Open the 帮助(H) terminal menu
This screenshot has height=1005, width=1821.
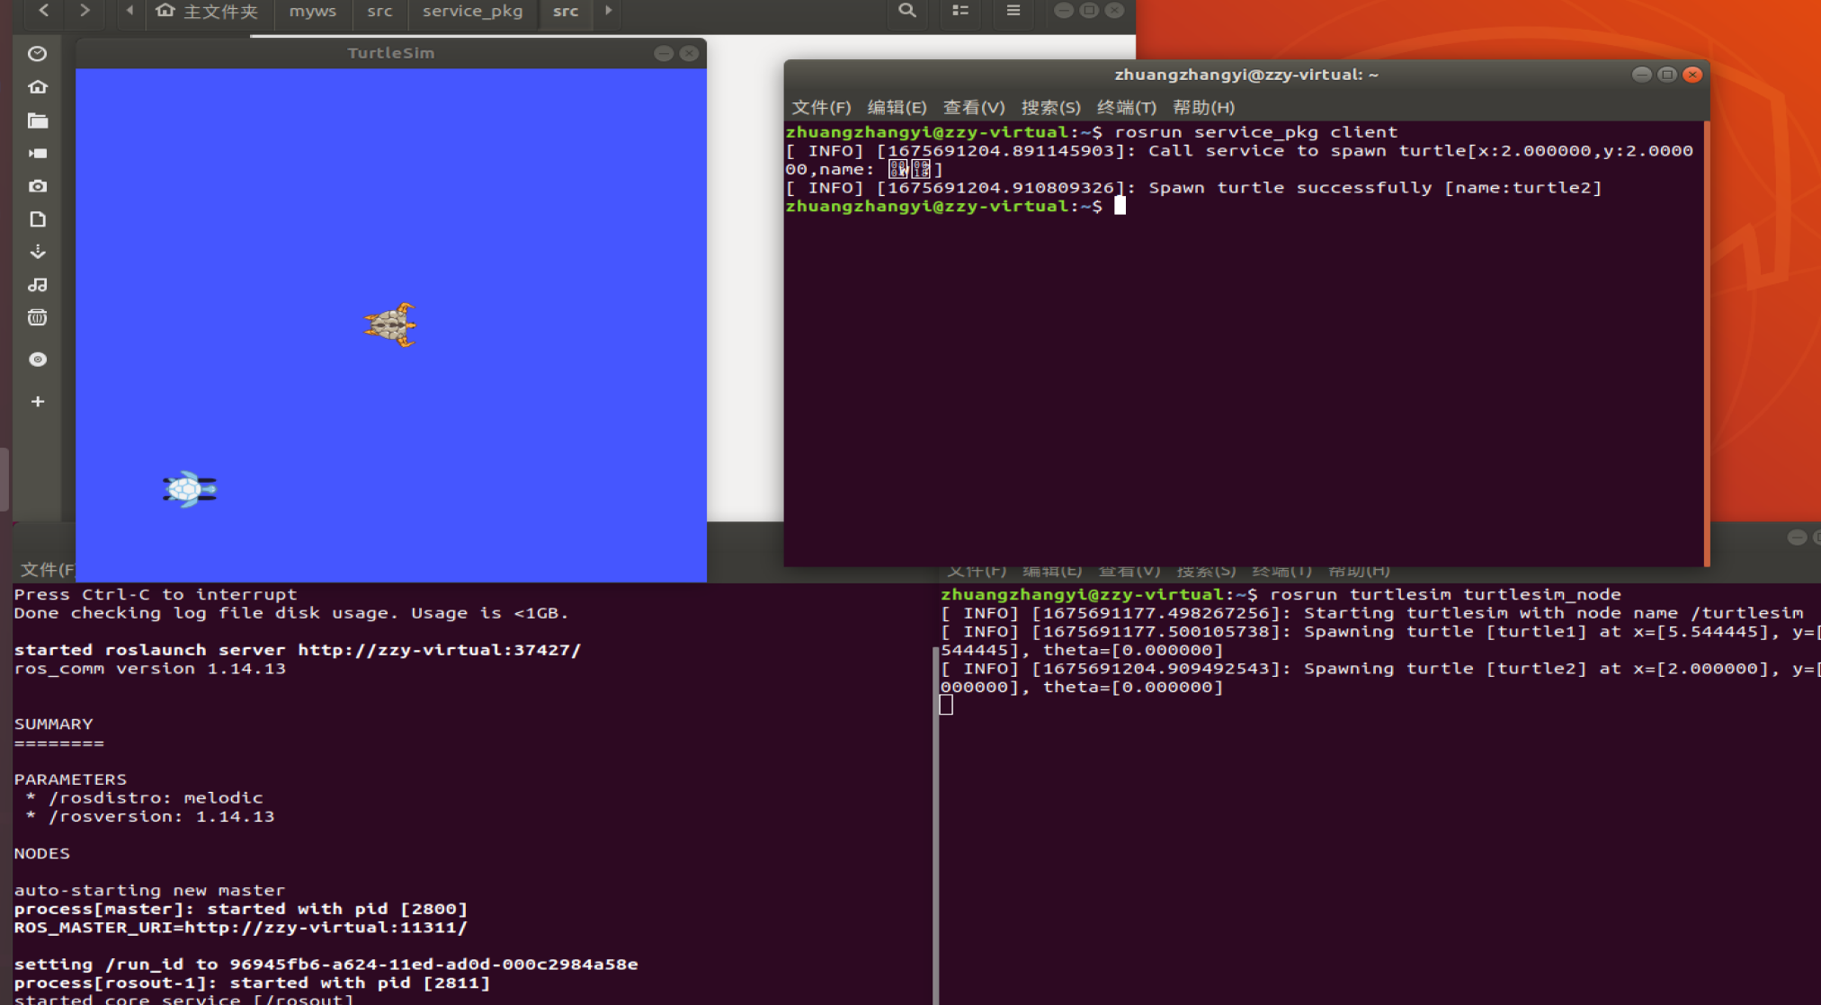click(x=1203, y=108)
